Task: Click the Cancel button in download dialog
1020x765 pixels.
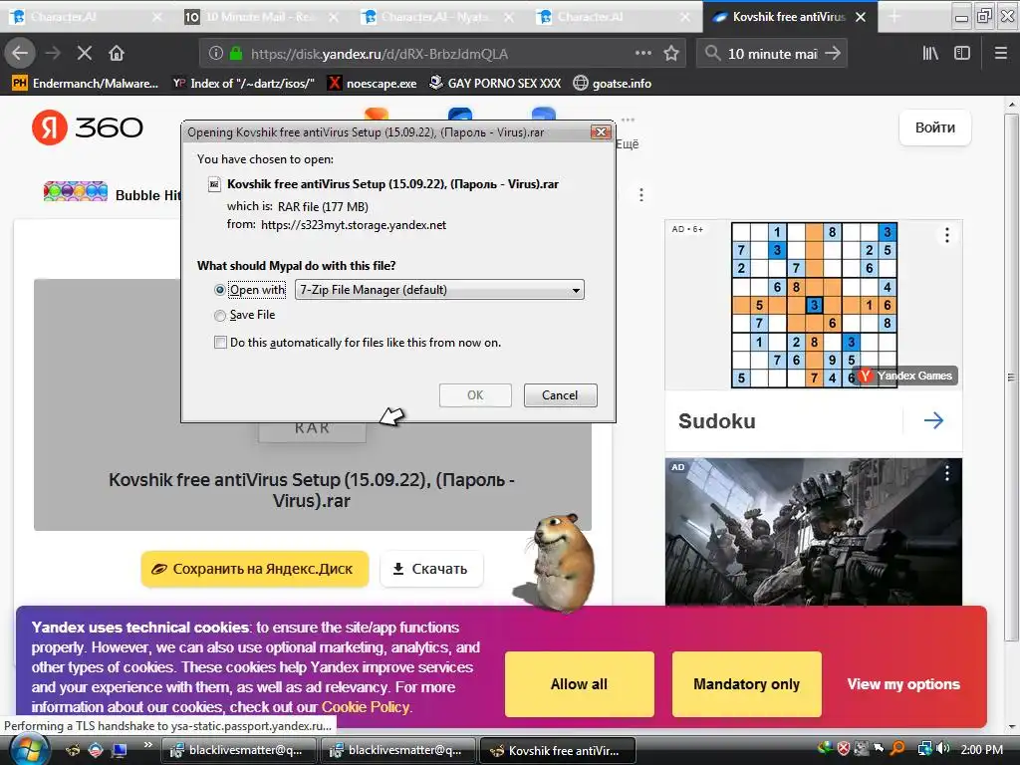Action: click(x=560, y=394)
